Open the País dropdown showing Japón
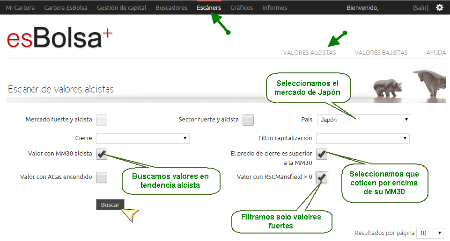Viewport: 450px width, 241px height. click(364, 120)
